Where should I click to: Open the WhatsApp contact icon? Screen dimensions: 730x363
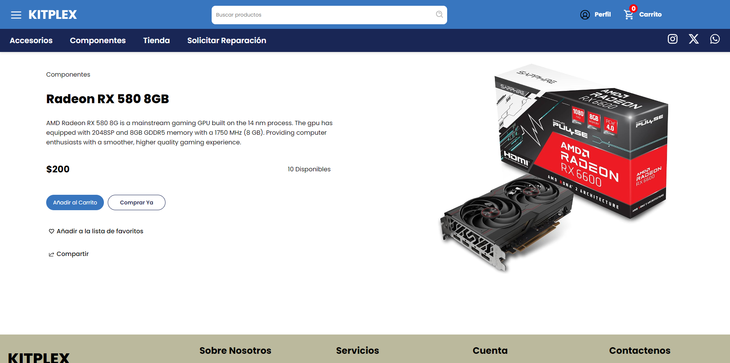[715, 39]
